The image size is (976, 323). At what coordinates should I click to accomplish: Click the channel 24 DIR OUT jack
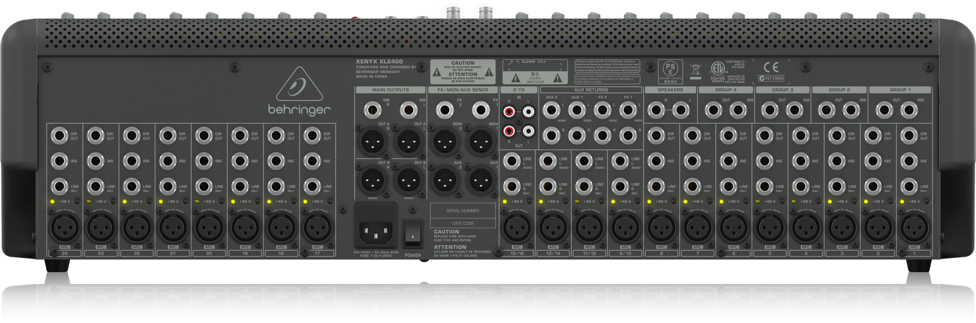(60, 135)
